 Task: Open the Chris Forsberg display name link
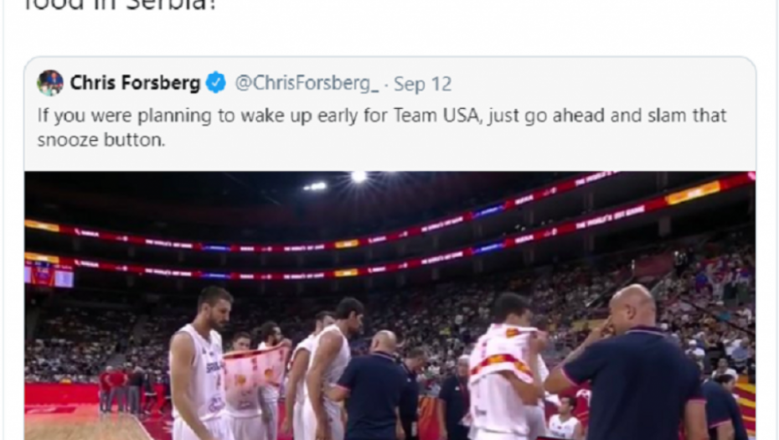click(x=135, y=82)
